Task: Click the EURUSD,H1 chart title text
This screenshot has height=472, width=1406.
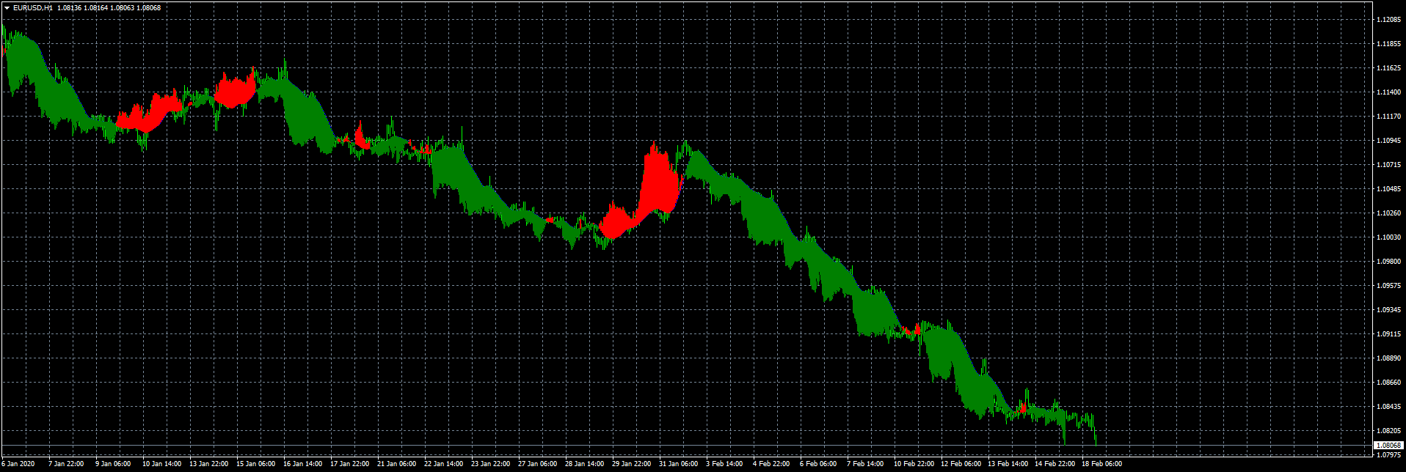Action: coord(32,8)
